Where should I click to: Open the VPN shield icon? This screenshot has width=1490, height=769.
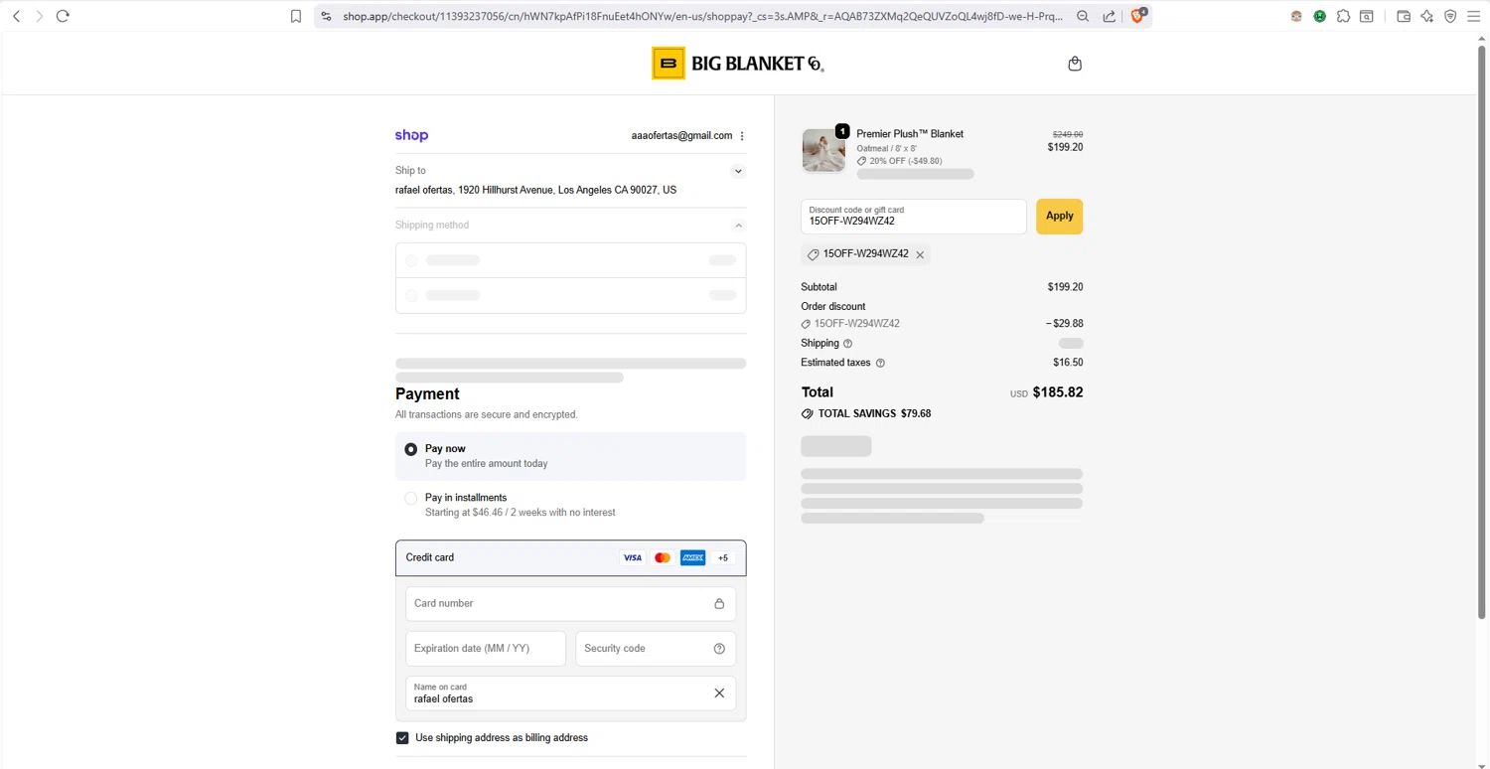point(1450,16)
